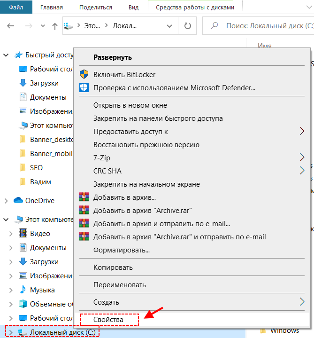
Task: Switch to the Поделиться ribbon tab
Action: (96, 8)
